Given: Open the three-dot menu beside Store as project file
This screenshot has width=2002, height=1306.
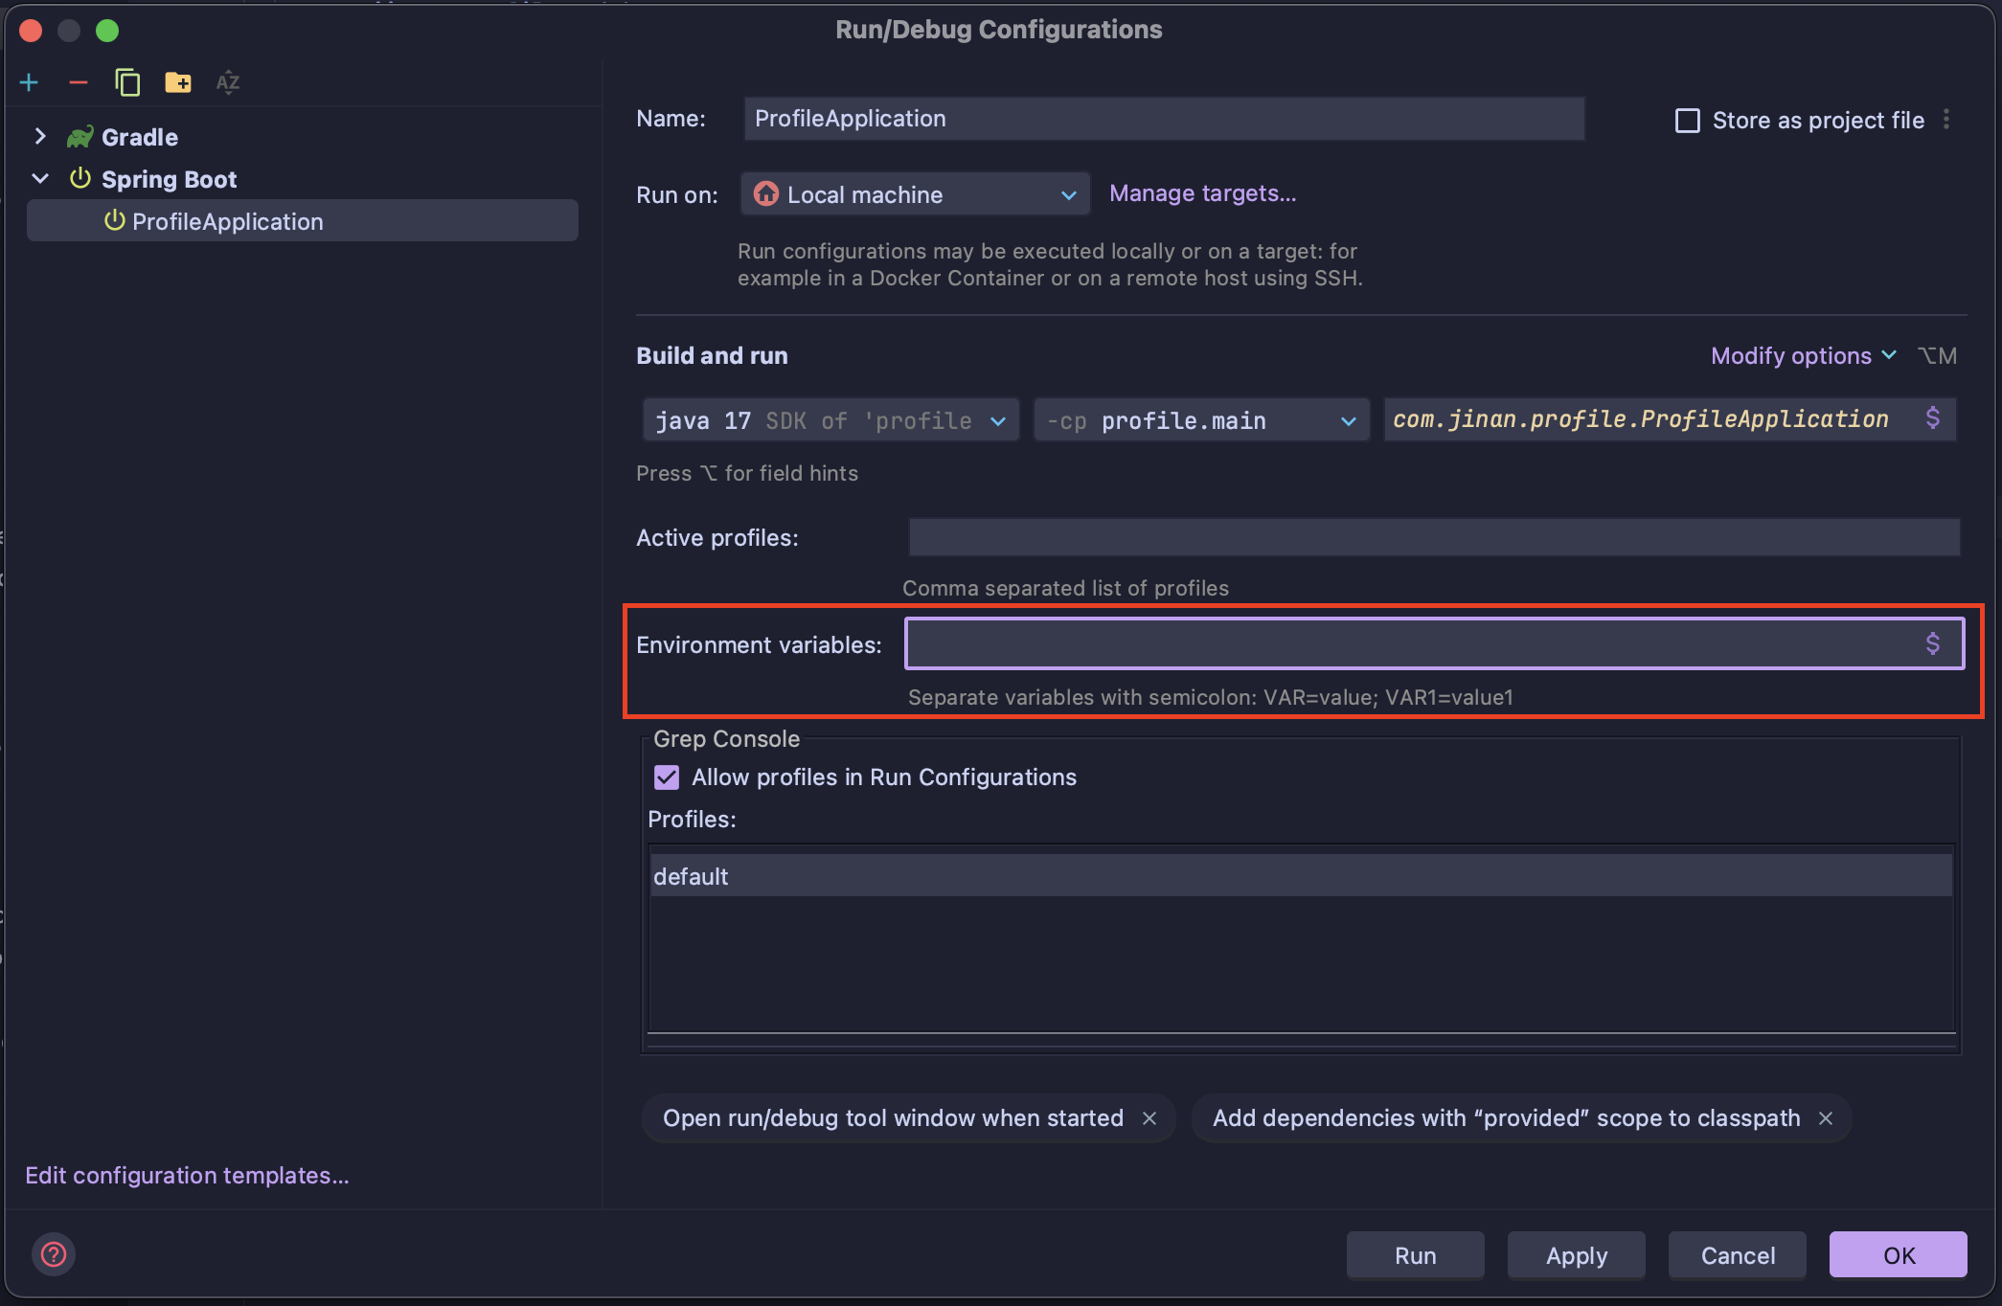Looking at the screenshot, I should (x=1946, y=120).
